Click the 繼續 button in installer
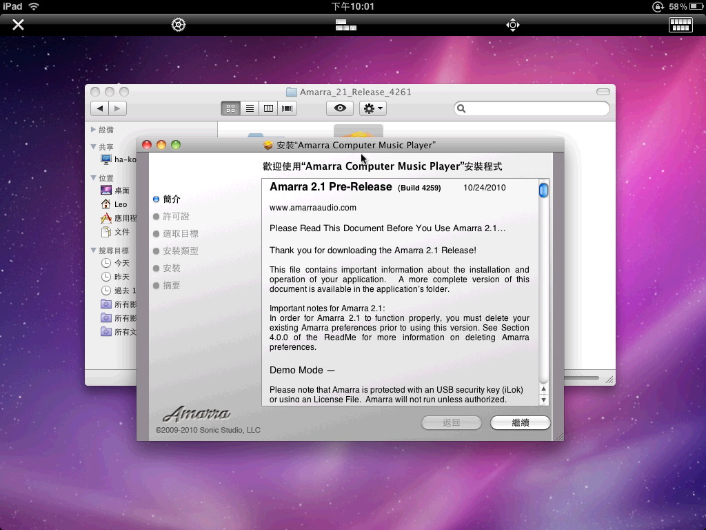706x530 pixels. pyautogui.click(x=520, y=423)
